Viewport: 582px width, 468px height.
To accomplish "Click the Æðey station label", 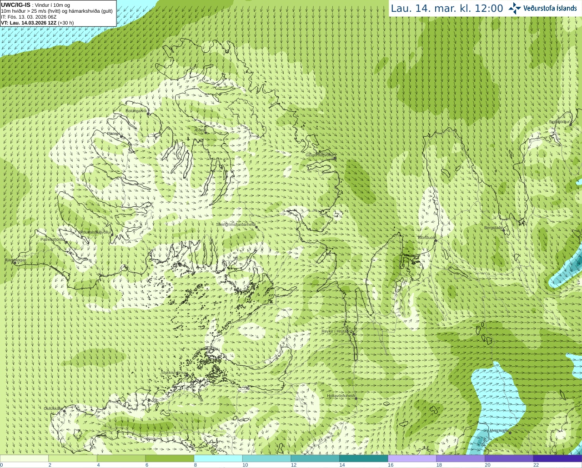I will [199, 130].
